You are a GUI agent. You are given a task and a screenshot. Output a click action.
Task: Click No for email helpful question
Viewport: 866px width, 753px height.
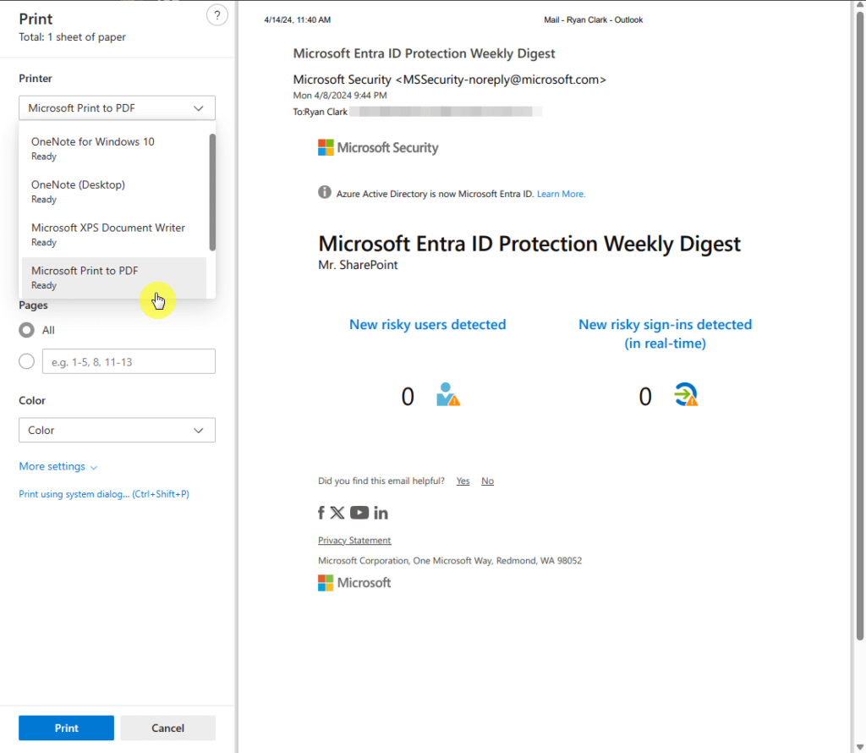point(487,481)
